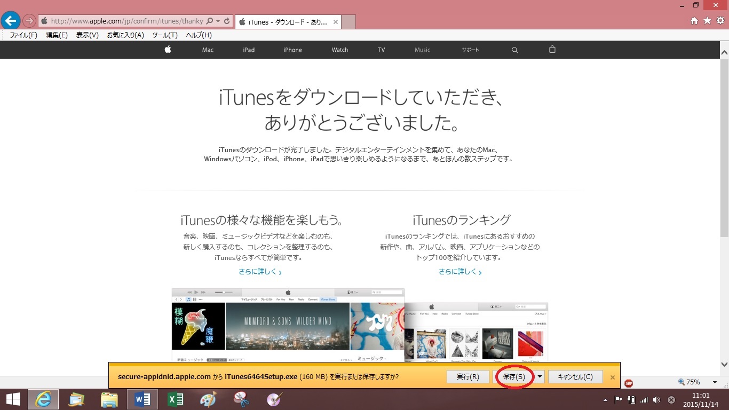Click the iTunes Store window screenshot
Image resolution: width=729 pixels, height=410 pixels.
pos(288,325)
